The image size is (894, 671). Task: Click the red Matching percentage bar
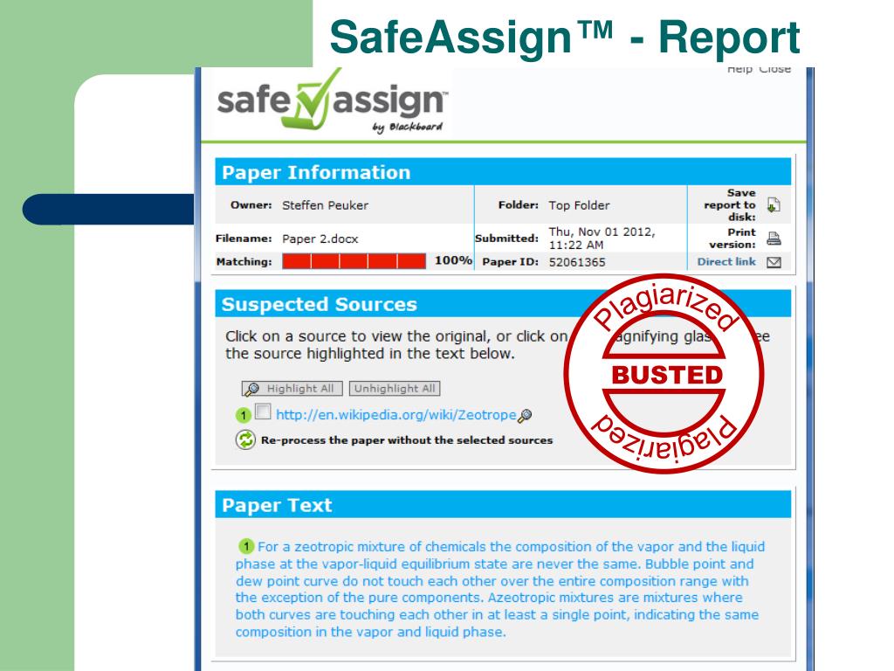pos(354,261)
